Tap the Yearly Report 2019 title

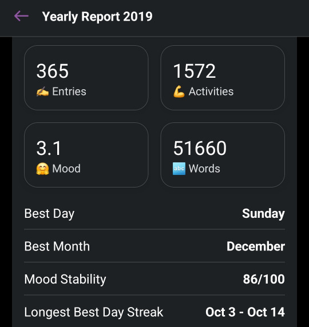(x=97, y=17)
